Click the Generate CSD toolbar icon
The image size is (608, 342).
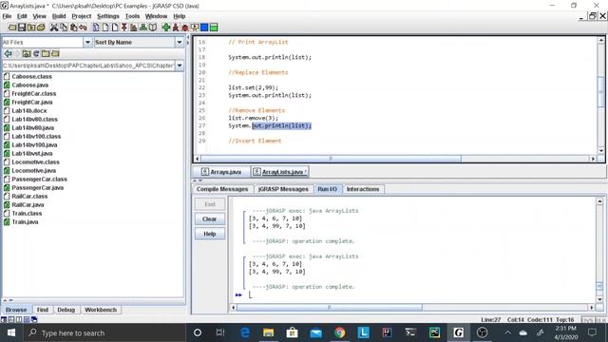96,28
